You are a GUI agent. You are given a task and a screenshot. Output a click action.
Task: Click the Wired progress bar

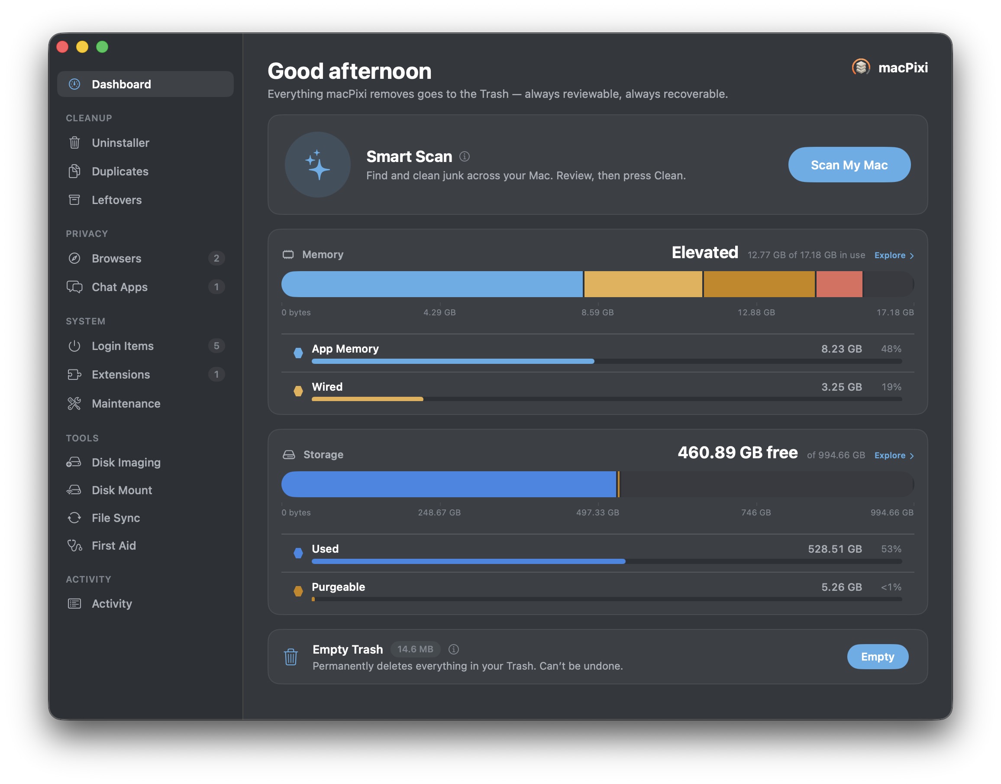pyautogui.click(x=607, y=399)
